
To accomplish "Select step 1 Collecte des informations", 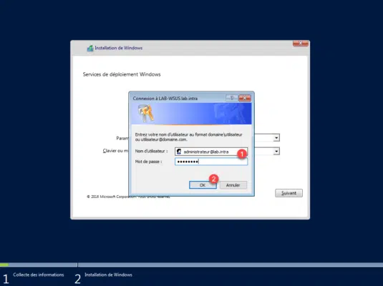I will click(39, 275).
